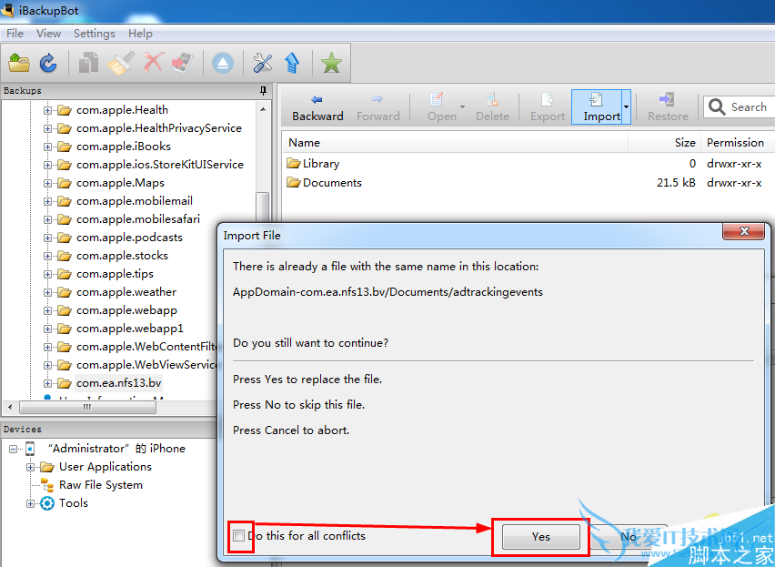Screen dimensions: 775x567
Task: Click the iPhone device icon
Action: click(30, 449)
